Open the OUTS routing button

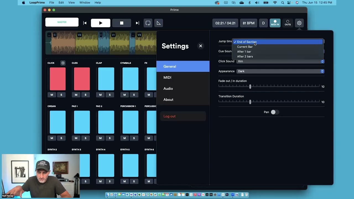pos(288,23)
